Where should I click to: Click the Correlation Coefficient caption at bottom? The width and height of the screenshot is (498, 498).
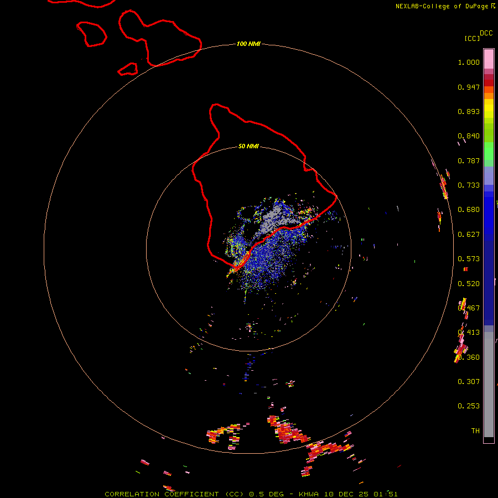251,494
